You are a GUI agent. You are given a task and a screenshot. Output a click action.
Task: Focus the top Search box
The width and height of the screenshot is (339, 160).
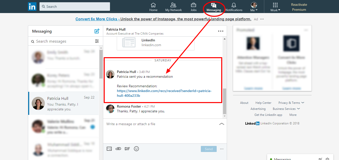click(x=75, y=7)
